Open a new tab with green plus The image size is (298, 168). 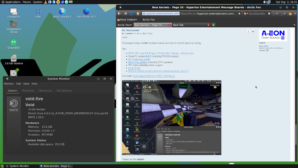tap(213, 25)
